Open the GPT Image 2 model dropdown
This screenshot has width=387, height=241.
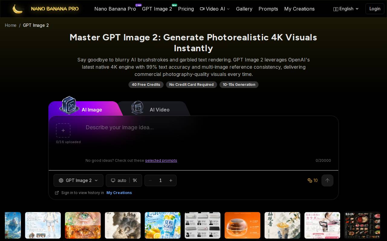point(78,180)
